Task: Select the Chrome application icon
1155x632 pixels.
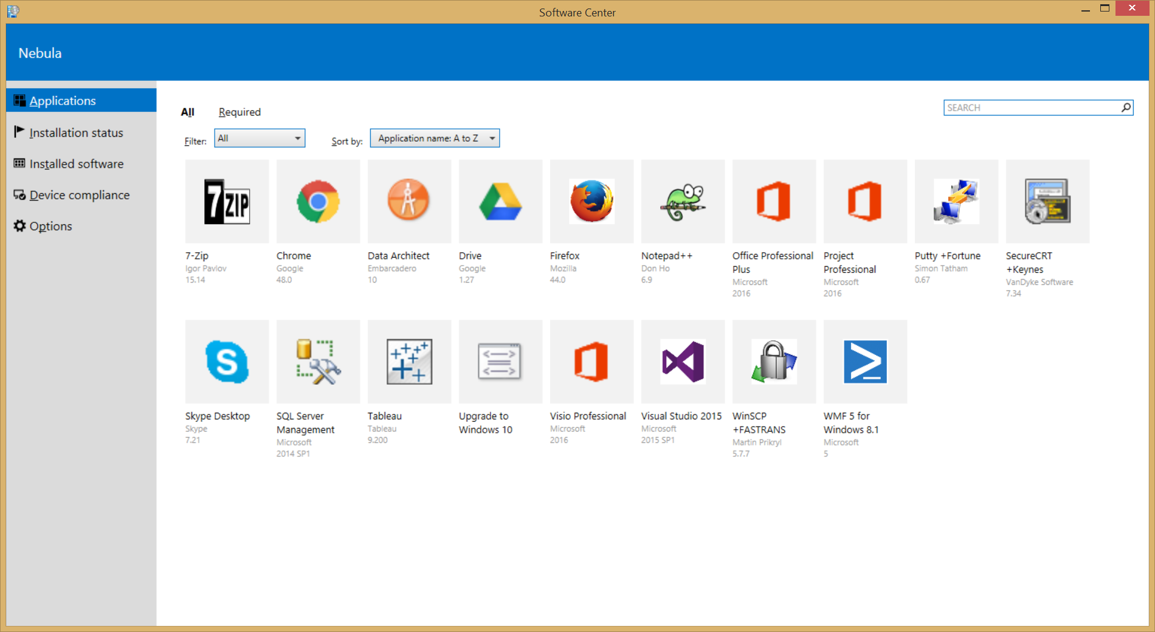Action: pos(318,201)
